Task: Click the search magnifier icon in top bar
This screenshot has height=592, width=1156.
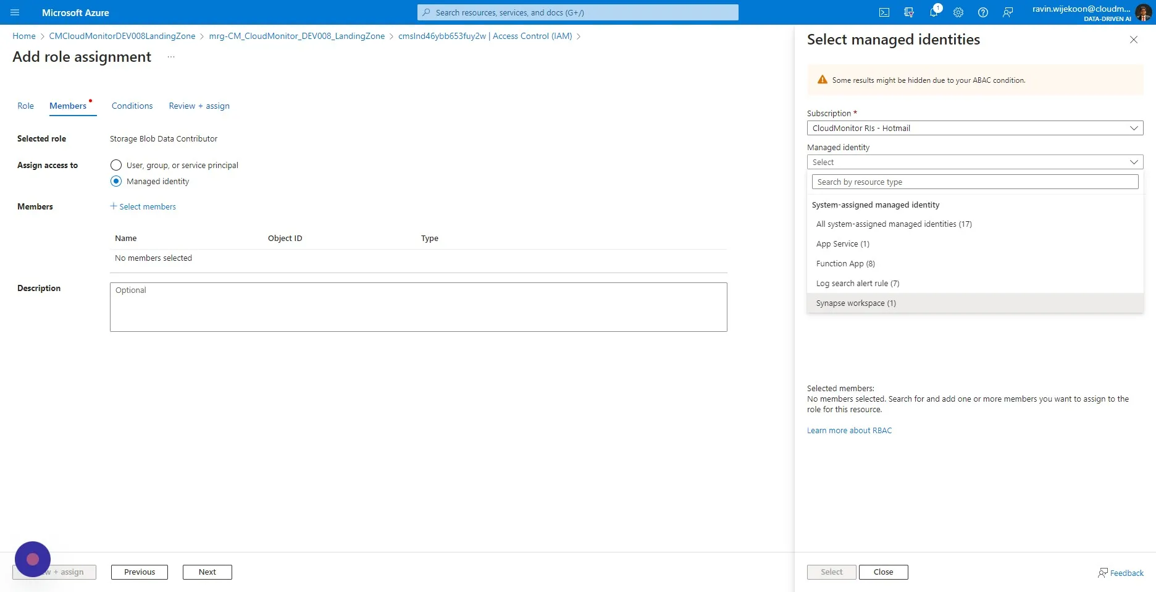Action: click(426, 12)
